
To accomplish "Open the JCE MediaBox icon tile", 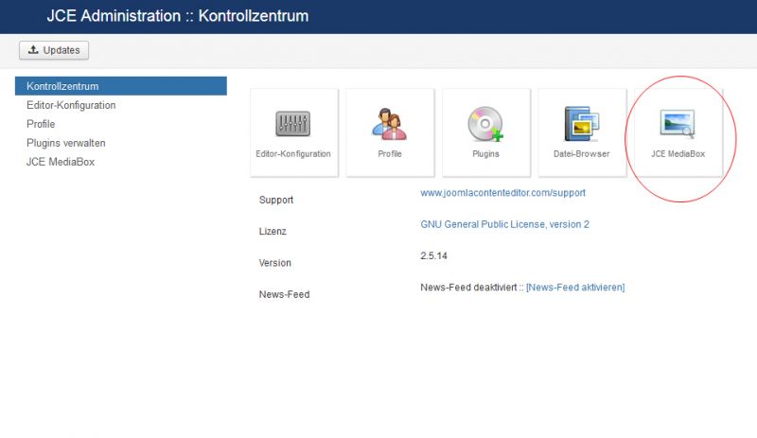I will point(678,132).
